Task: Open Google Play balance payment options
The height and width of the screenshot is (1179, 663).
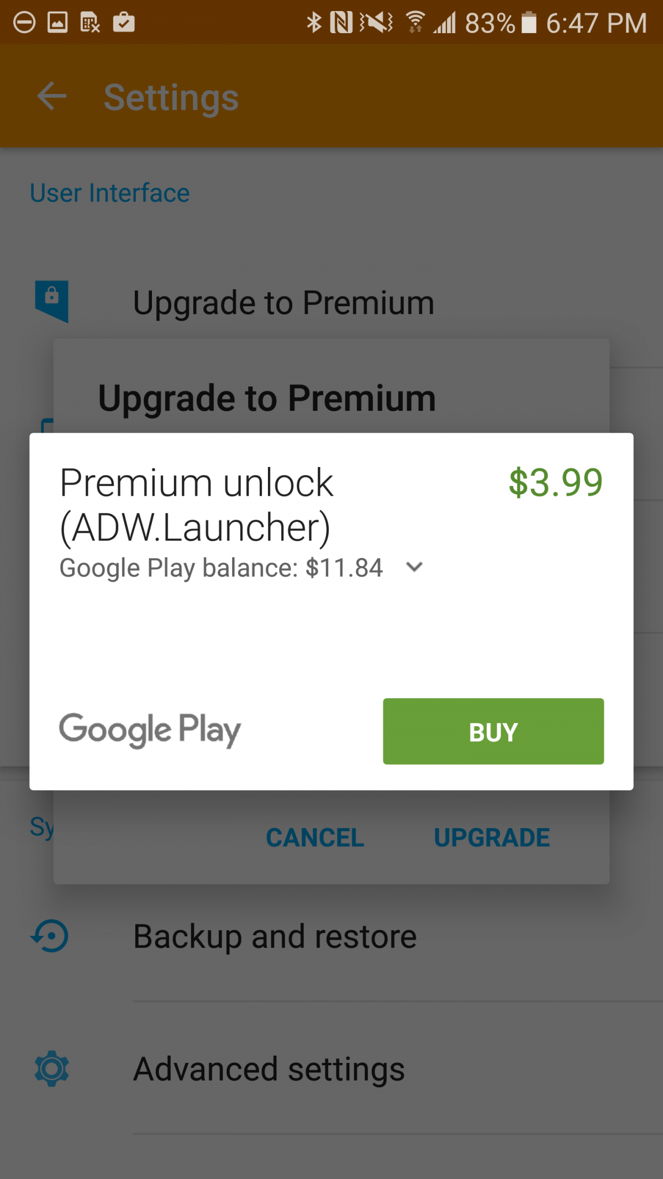Action: click(221, 568)
